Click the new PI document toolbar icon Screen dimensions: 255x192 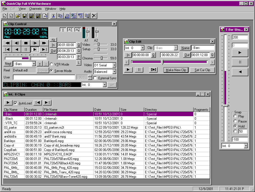11,16
